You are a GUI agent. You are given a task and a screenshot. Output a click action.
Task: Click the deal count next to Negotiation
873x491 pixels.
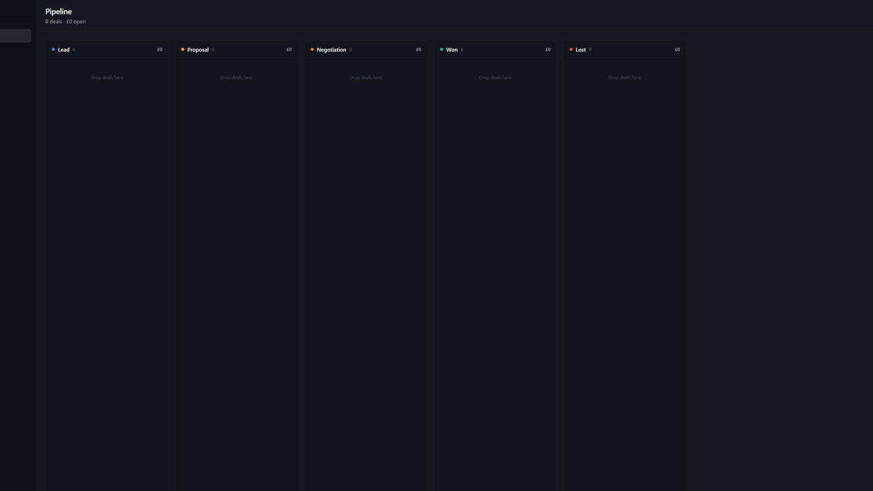[351, 50]
